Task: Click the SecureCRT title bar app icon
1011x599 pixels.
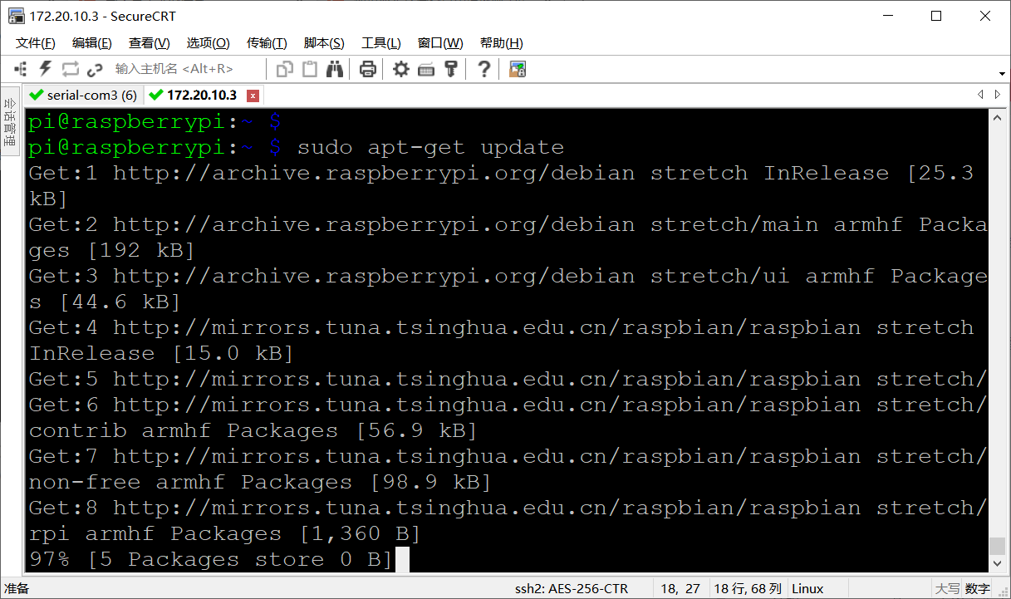Action: pyautogui.click(x=16, y=16)
